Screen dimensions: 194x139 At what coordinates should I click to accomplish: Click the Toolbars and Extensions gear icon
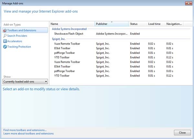tap(5, 30)
